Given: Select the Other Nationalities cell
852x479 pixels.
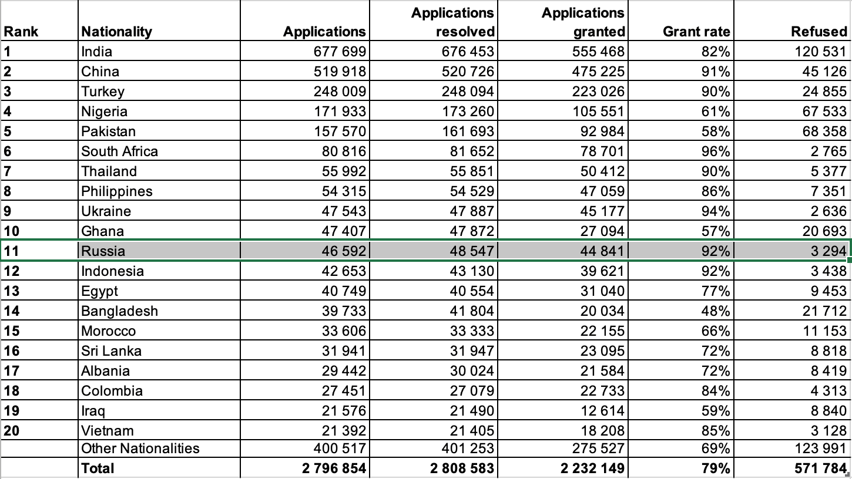Looking at the screenshot, I should pos(159,448).
